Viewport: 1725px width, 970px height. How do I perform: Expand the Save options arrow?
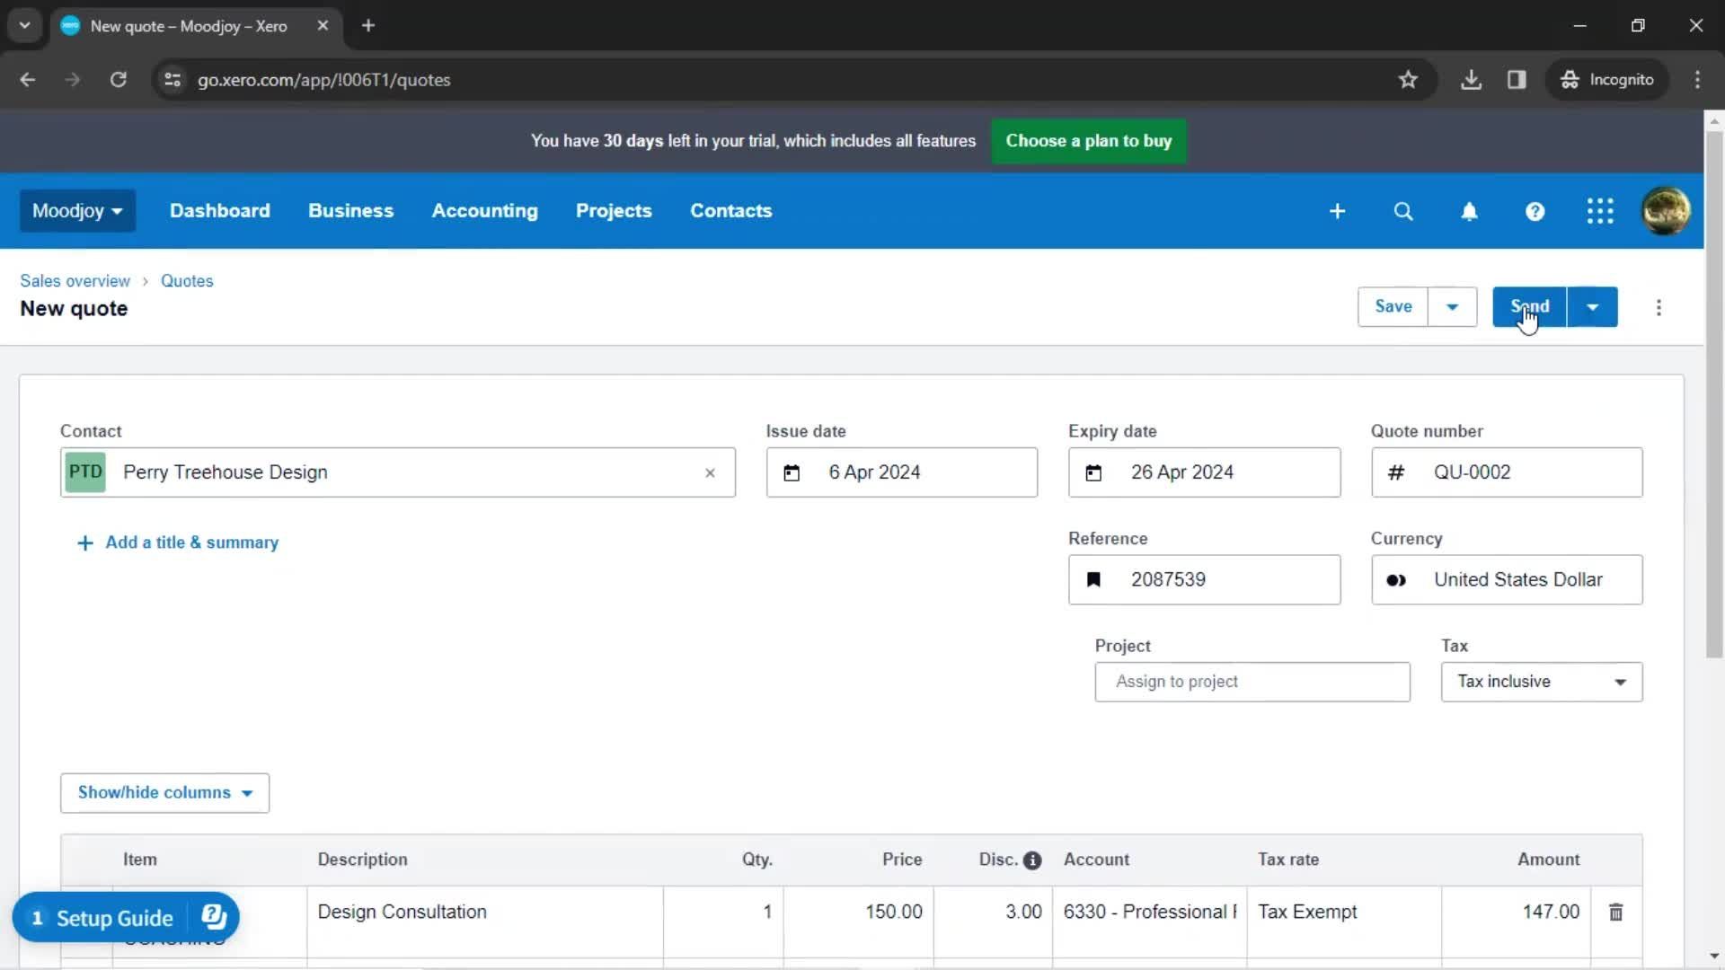tap(1452, 307)
